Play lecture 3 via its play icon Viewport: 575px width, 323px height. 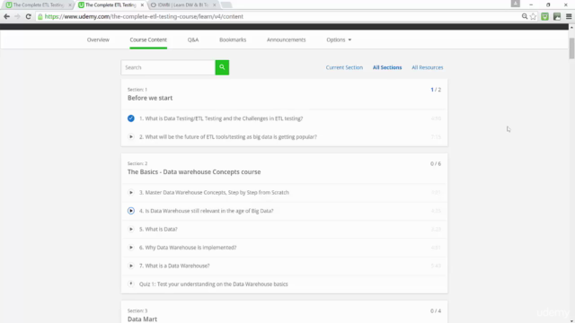[x=131, y=193]
